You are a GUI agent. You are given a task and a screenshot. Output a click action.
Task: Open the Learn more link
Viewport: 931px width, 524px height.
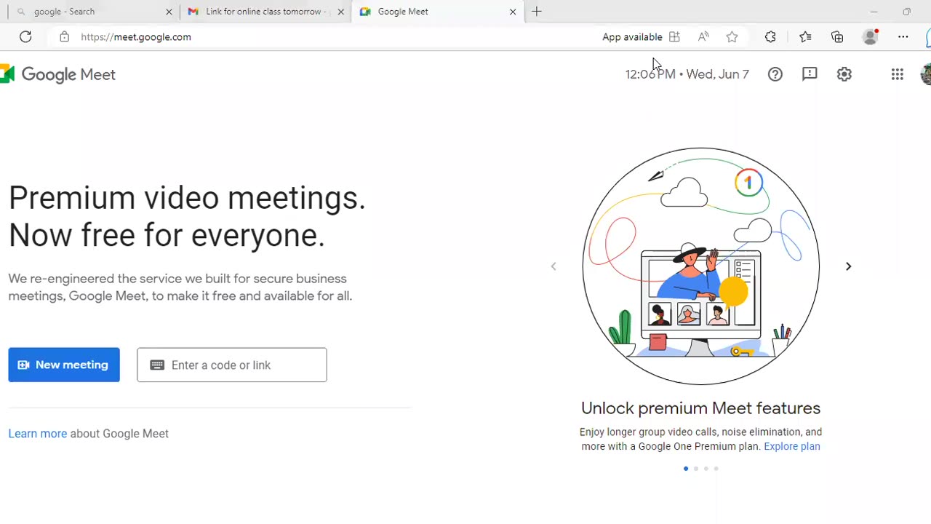click(38, 434)
